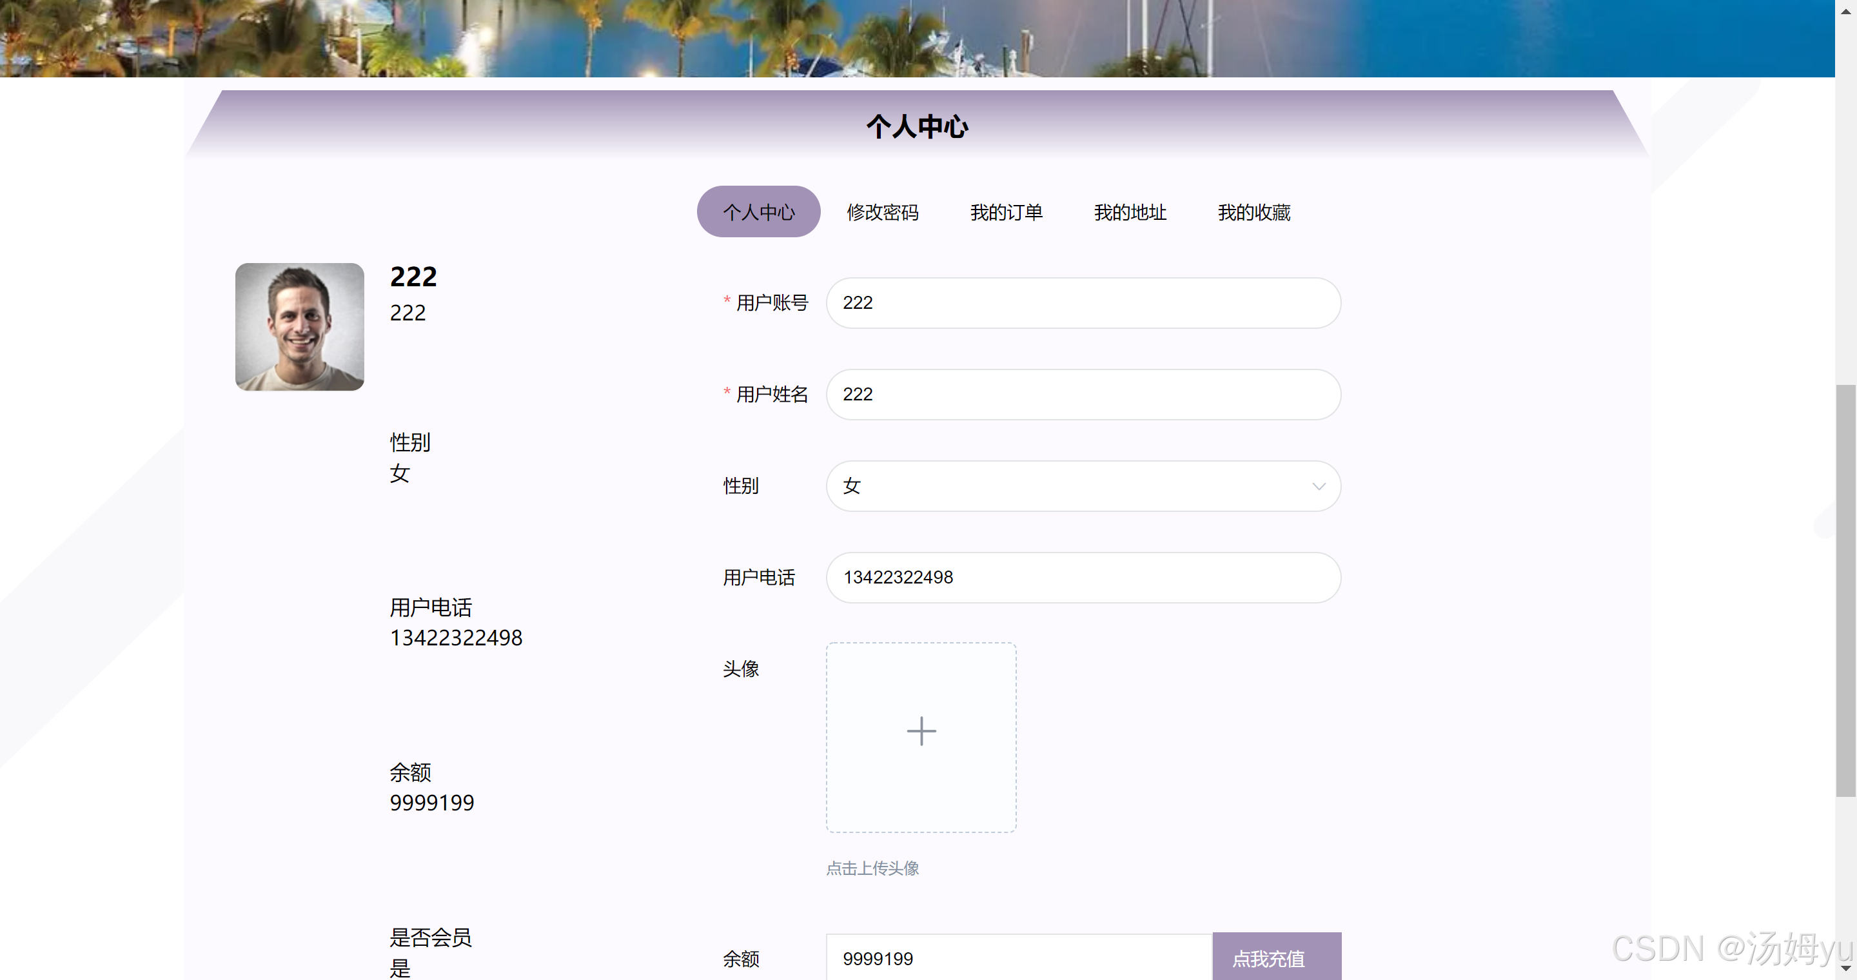Screen dimensions: 1857x980
Task: Click the 余额 balance input field
Action: pyautogui.click(x=1018, y=958)
